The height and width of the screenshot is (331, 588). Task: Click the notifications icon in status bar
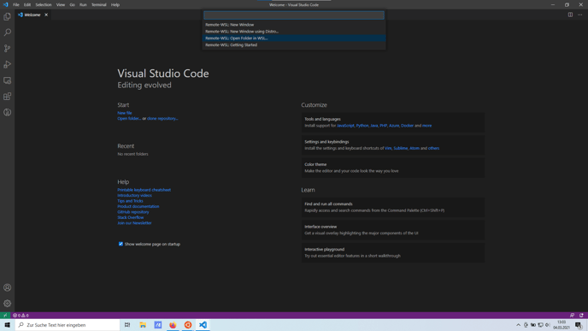click(x=581, y=316)
